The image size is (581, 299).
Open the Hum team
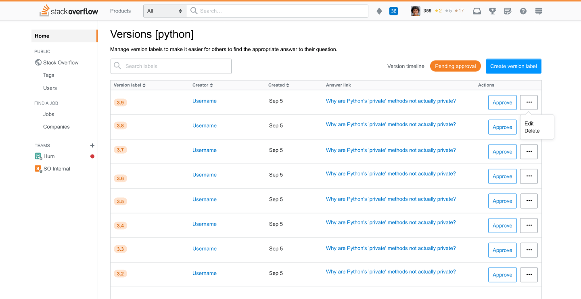coord(49,156)
